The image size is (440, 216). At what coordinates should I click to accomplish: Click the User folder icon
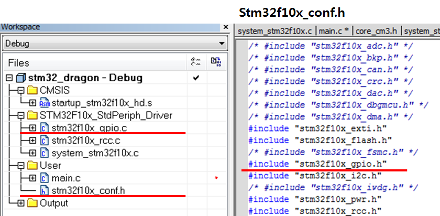[x=33, y=166]
